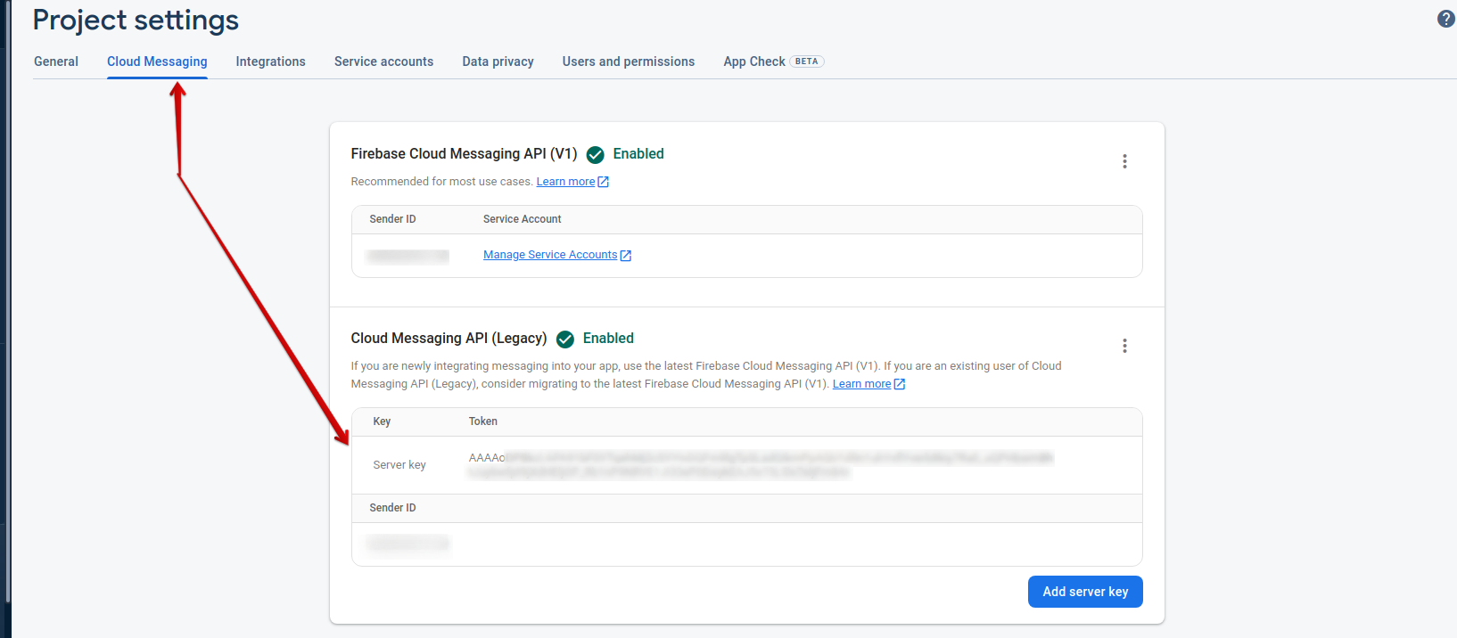Switch to Users and permissions tab
The width and height of the screenshot is (1457, 638).
[628, 61]
